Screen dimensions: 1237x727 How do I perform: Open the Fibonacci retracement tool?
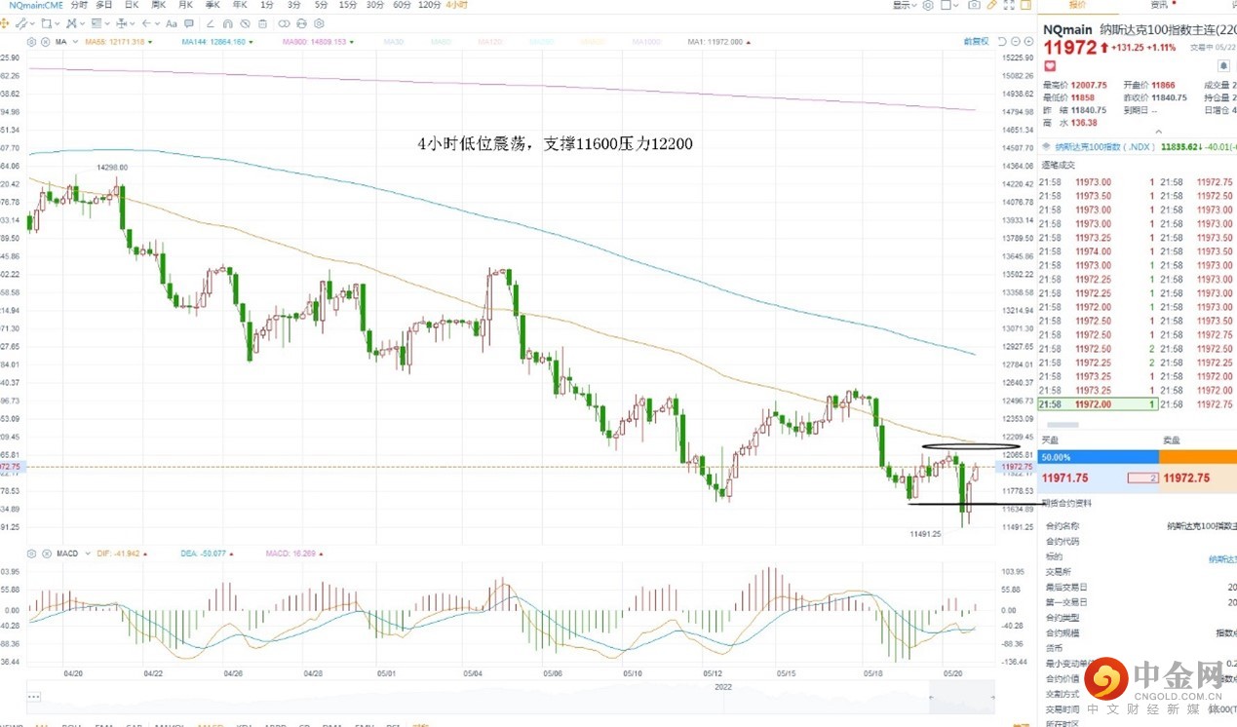(97, 23)
